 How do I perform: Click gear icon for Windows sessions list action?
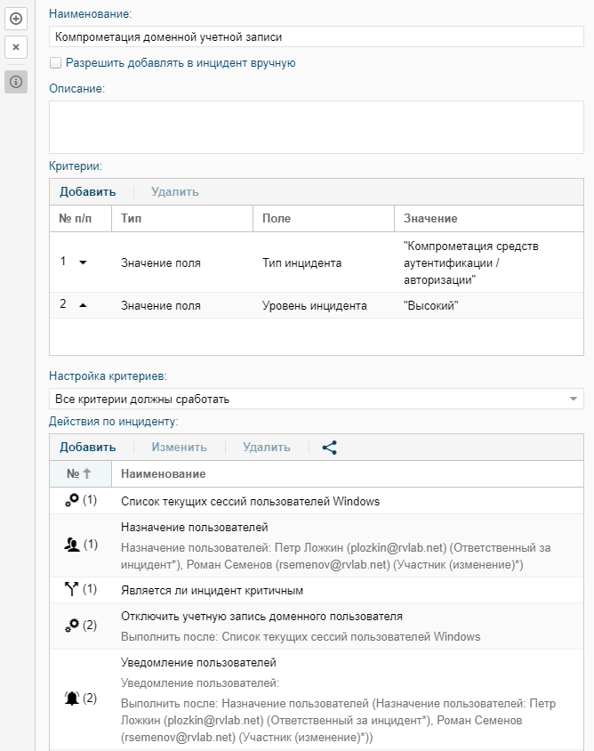tap(72, 501)
